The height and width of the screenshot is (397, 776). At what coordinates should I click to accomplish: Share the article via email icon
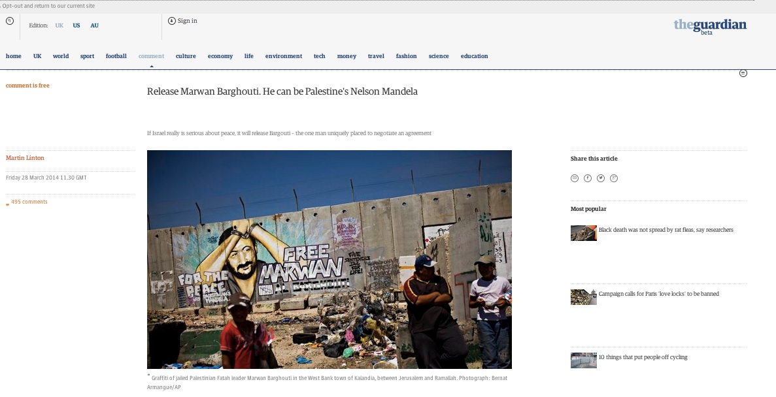[575, 178]
